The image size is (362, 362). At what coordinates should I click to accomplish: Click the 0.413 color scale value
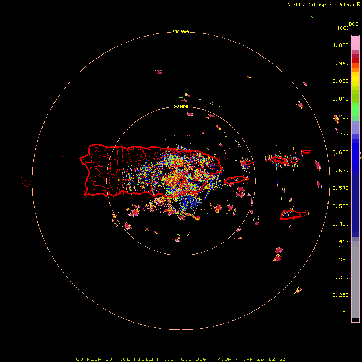(x=341, y=242)
